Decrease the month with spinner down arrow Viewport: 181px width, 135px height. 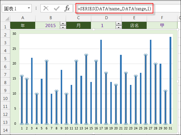[119, 27]
